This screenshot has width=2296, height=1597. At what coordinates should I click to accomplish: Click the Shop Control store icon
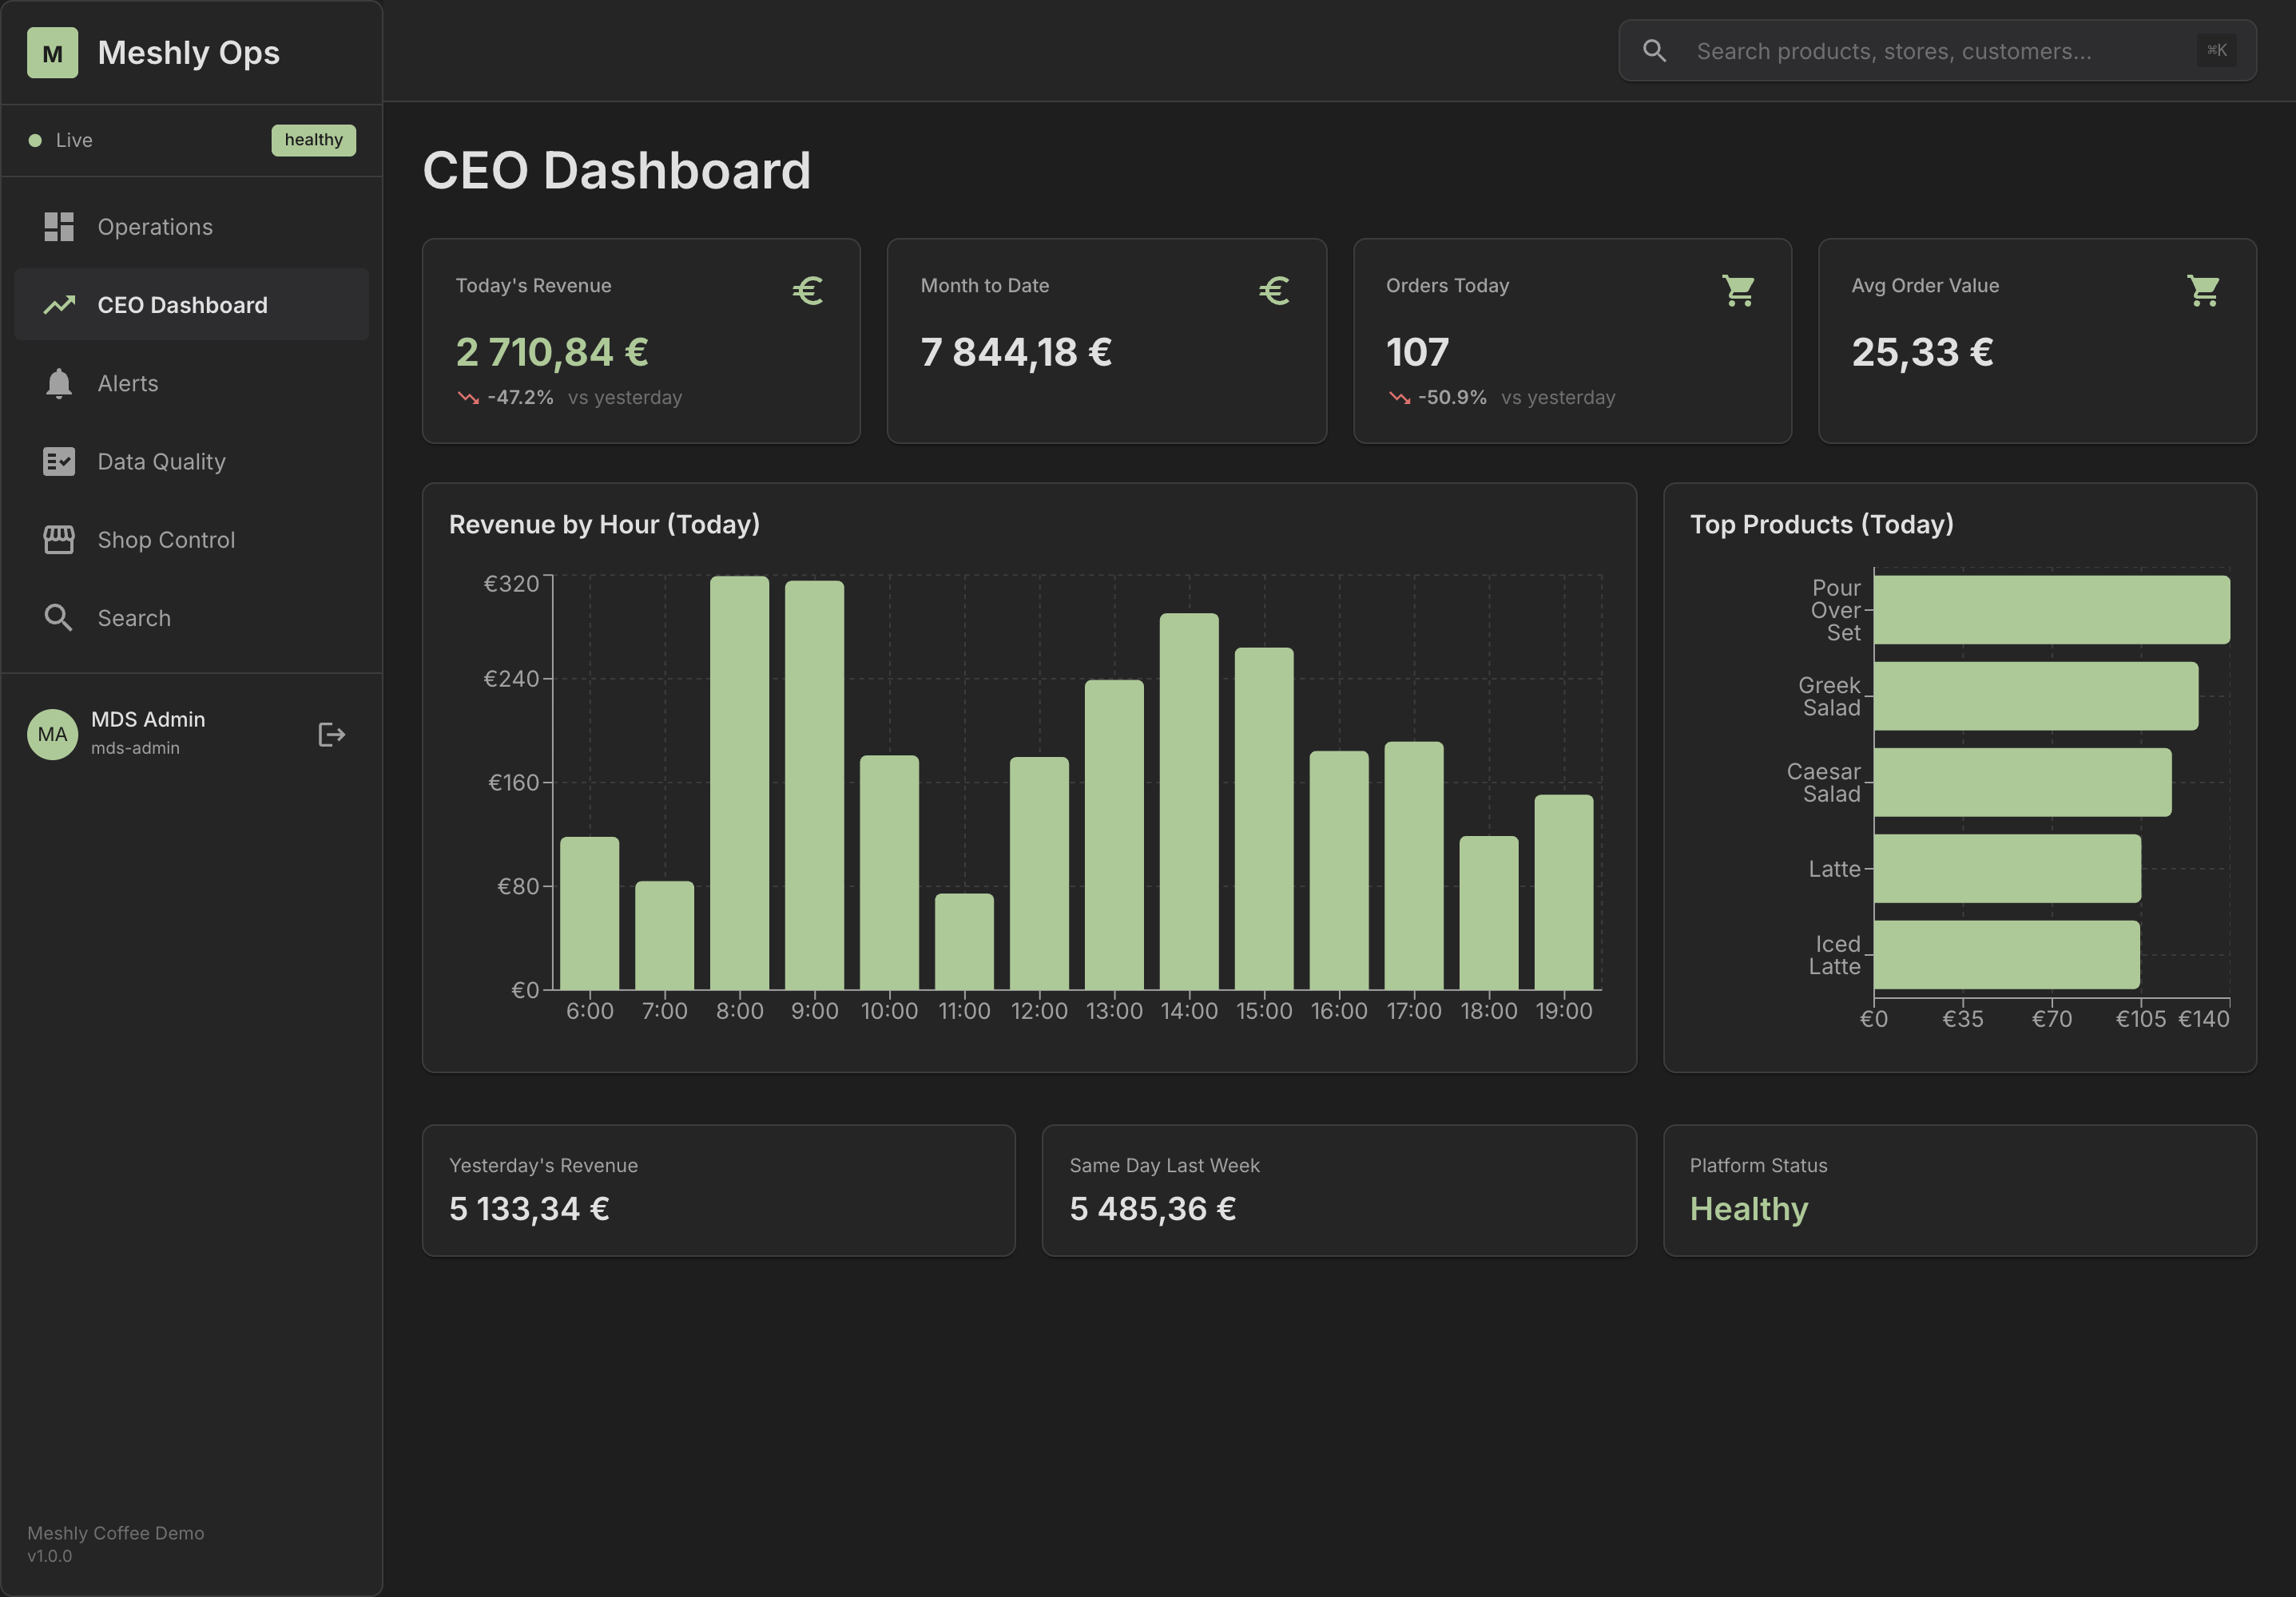click(x=59, y=539)
